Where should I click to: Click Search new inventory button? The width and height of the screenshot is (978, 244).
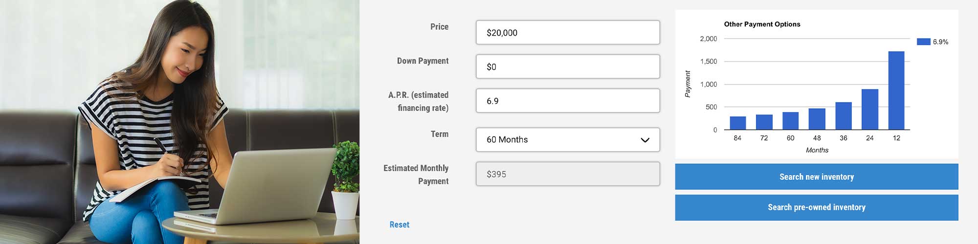[x=816, y=177]
